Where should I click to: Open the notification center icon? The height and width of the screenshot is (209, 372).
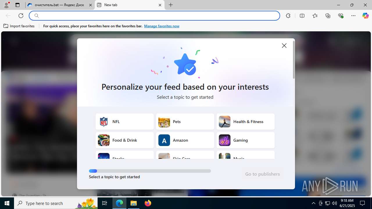[x=362, y=203]
